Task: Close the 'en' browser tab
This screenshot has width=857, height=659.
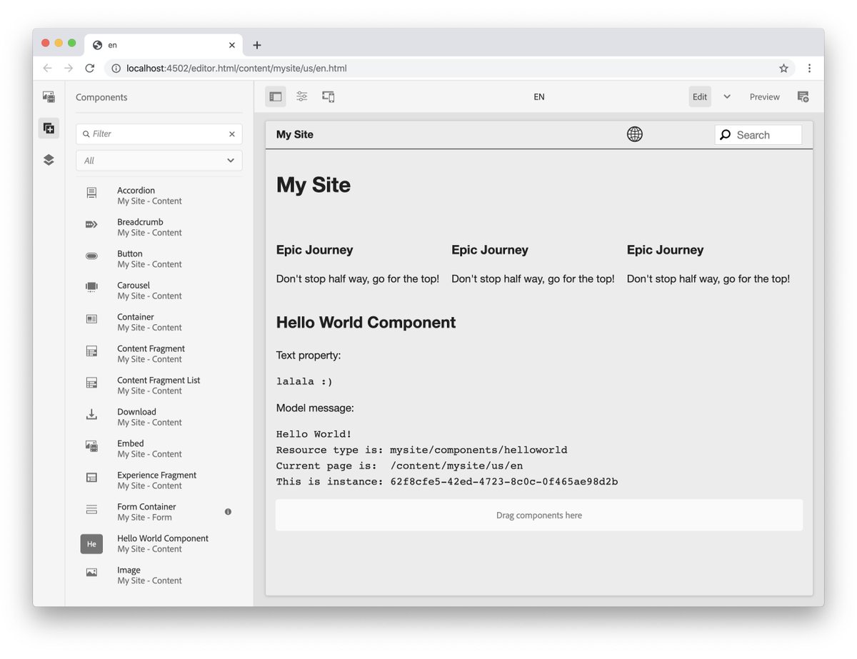Action: pyautogui.click(x=232, y=45)
